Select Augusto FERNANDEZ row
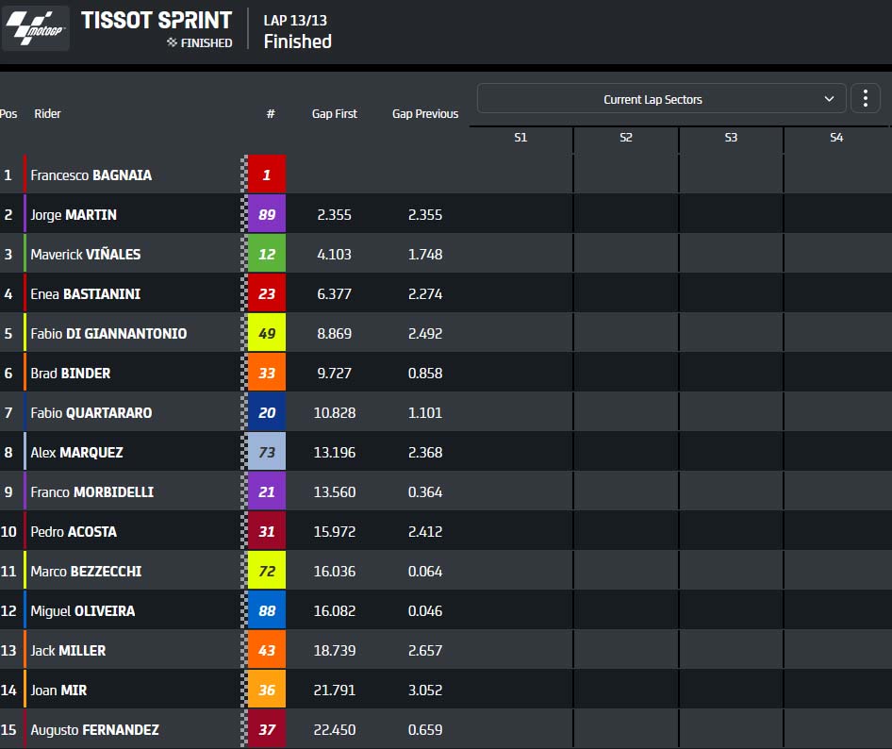 point(446,729)
